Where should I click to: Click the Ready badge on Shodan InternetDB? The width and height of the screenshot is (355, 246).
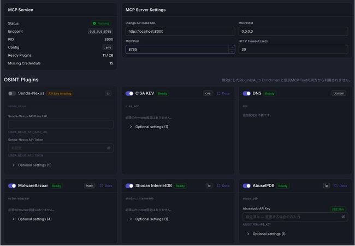point(180,186)
